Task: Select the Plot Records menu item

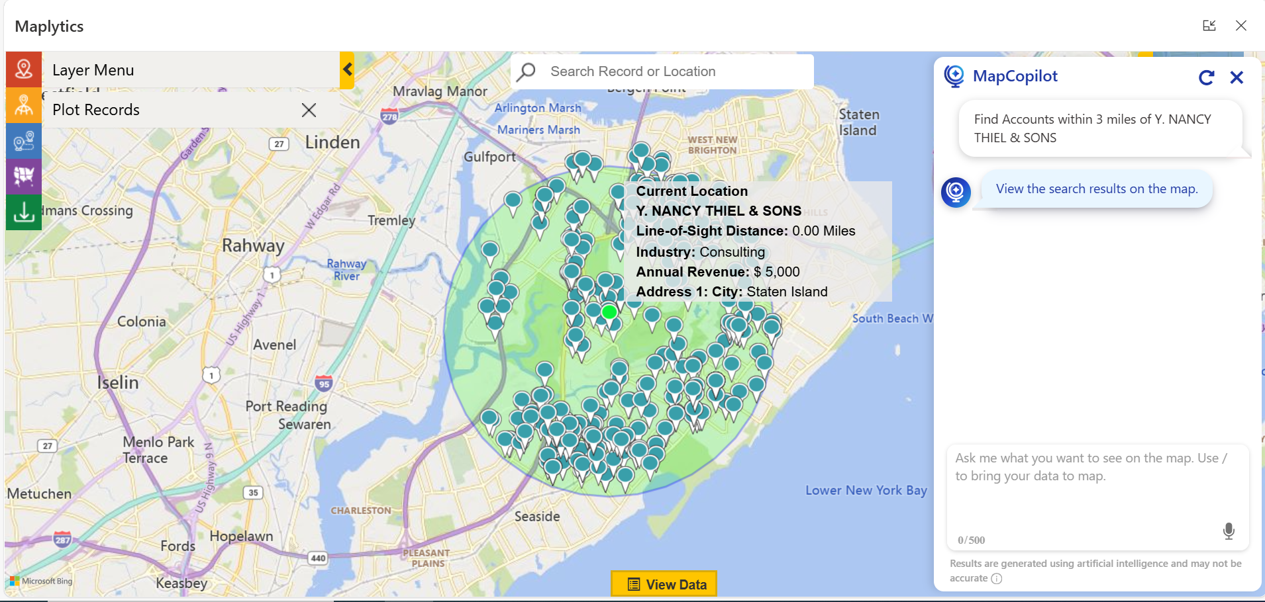Action: coord(96,110)
